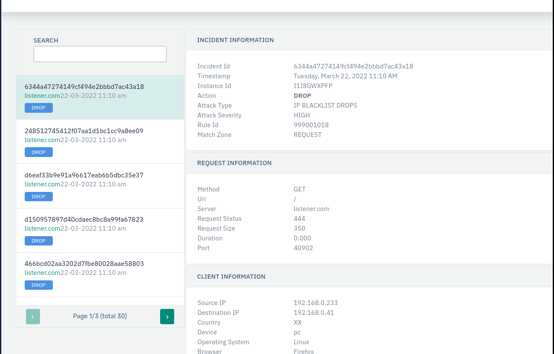This screenshot has height=354, width=554.
Task: Click Server value listener.com in request info
Action: 312,209
